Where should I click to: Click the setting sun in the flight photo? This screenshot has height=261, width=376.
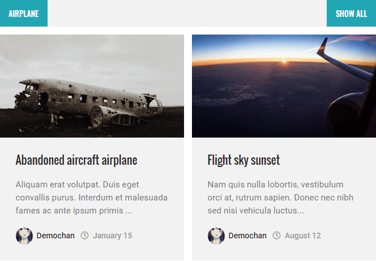pyautogui.click(x=284, y=61)
